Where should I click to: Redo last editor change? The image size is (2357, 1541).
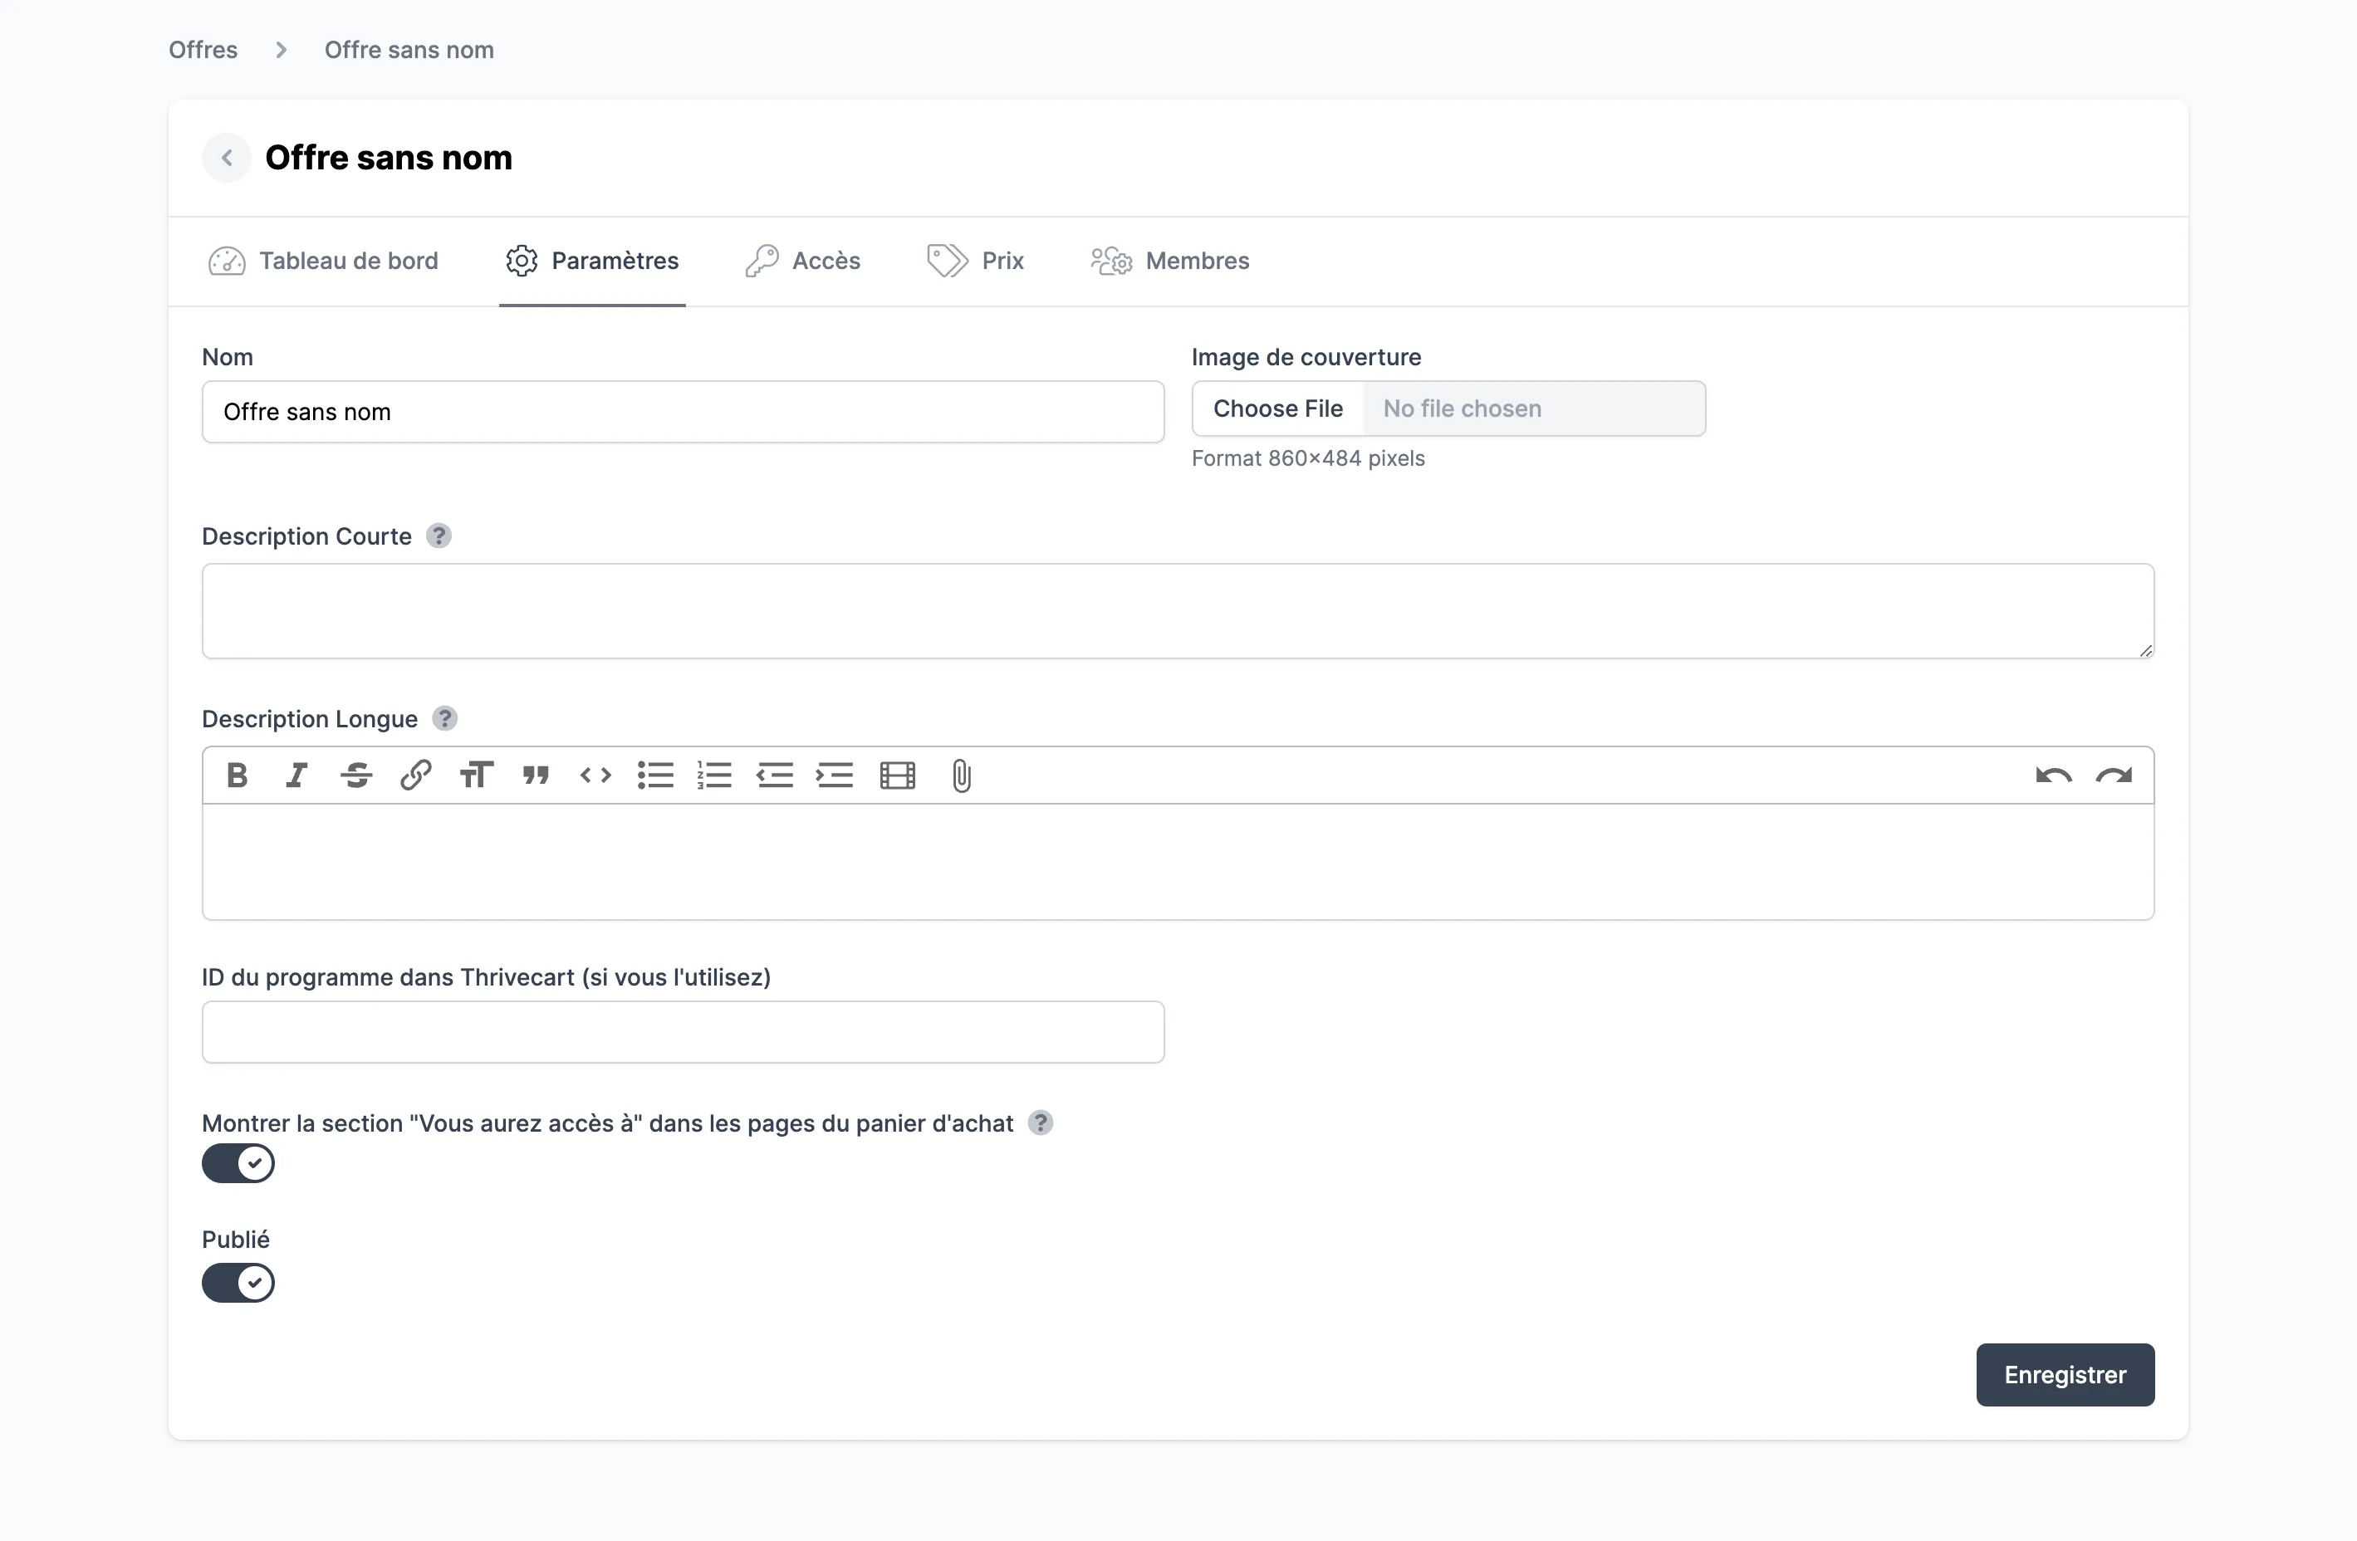(2114, 775)
